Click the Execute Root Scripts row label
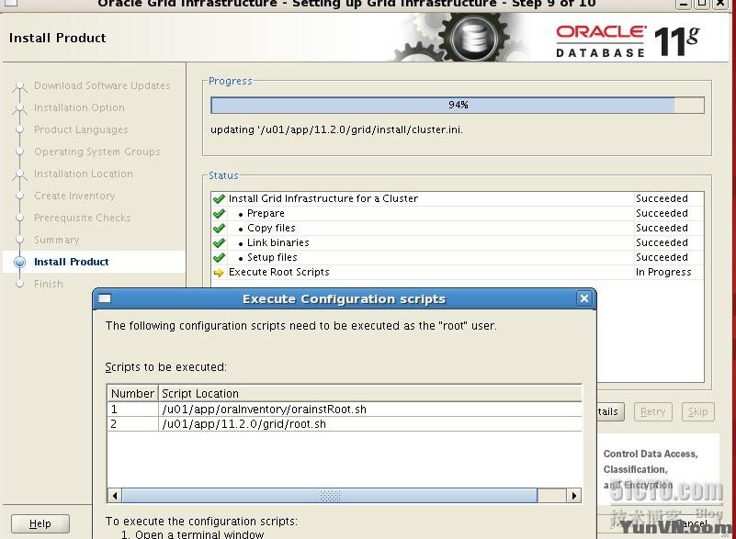Viewport: 736px width, 539px height. click(278, 272)
